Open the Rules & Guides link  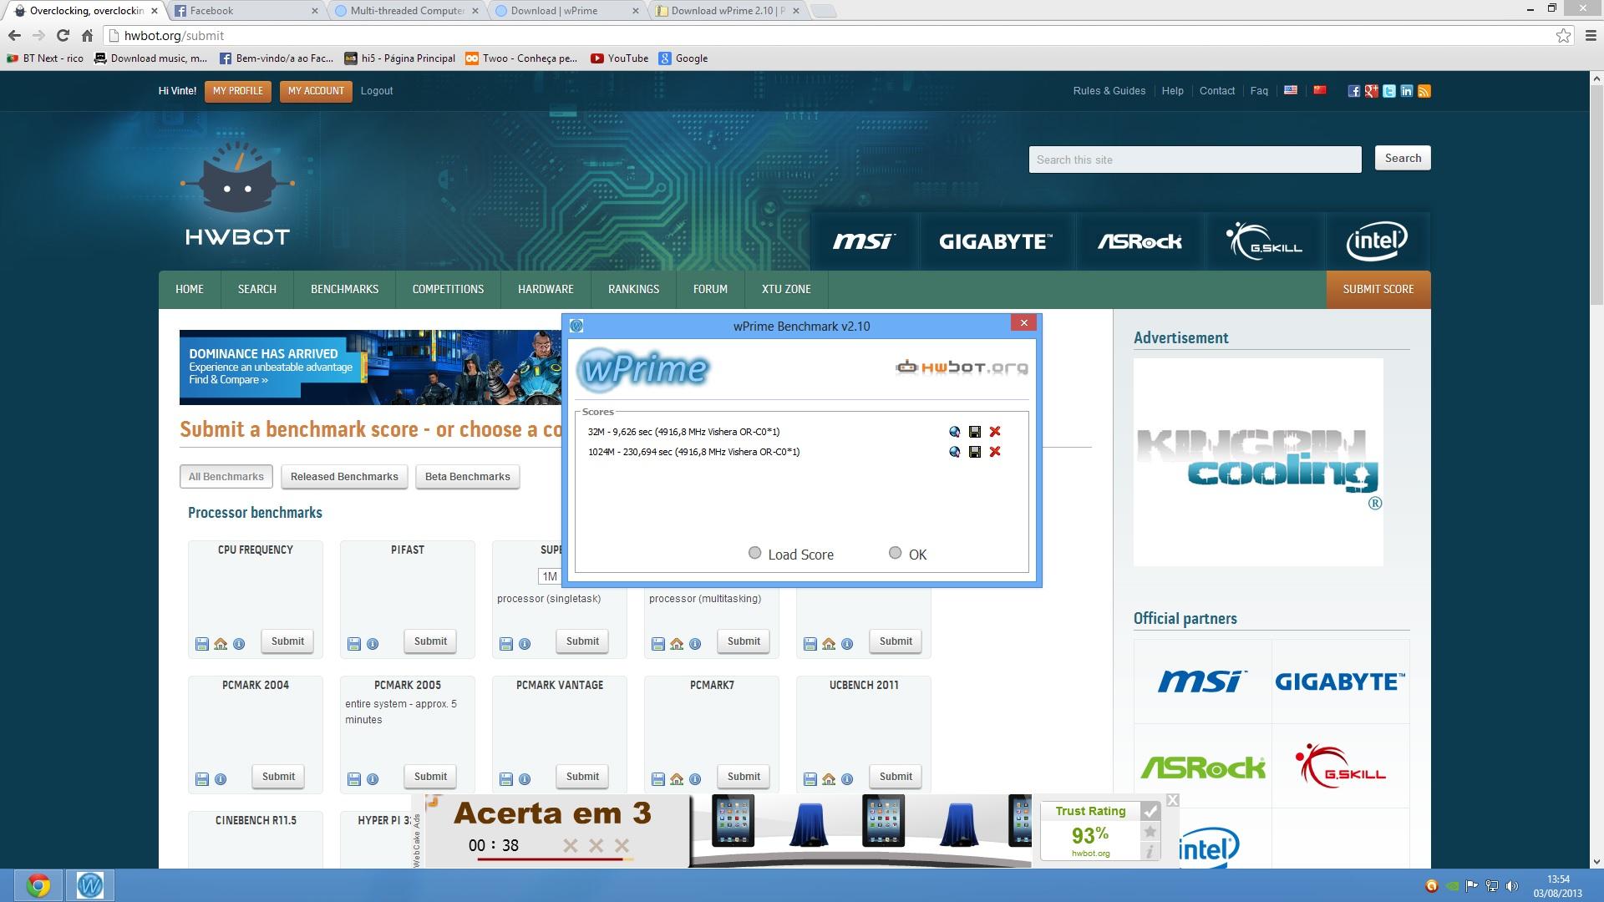(1109, 91)
